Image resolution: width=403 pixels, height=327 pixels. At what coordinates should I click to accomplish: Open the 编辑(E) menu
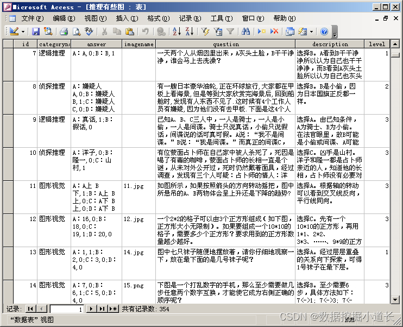(64, 18)
